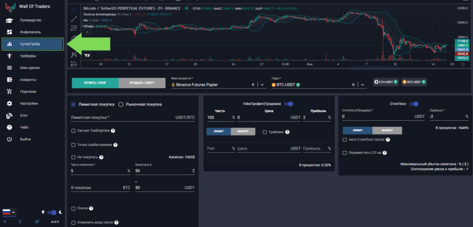Enable the Сигнал TradingView checkbox
The image size is (473, 227).
tap(73, 131)
